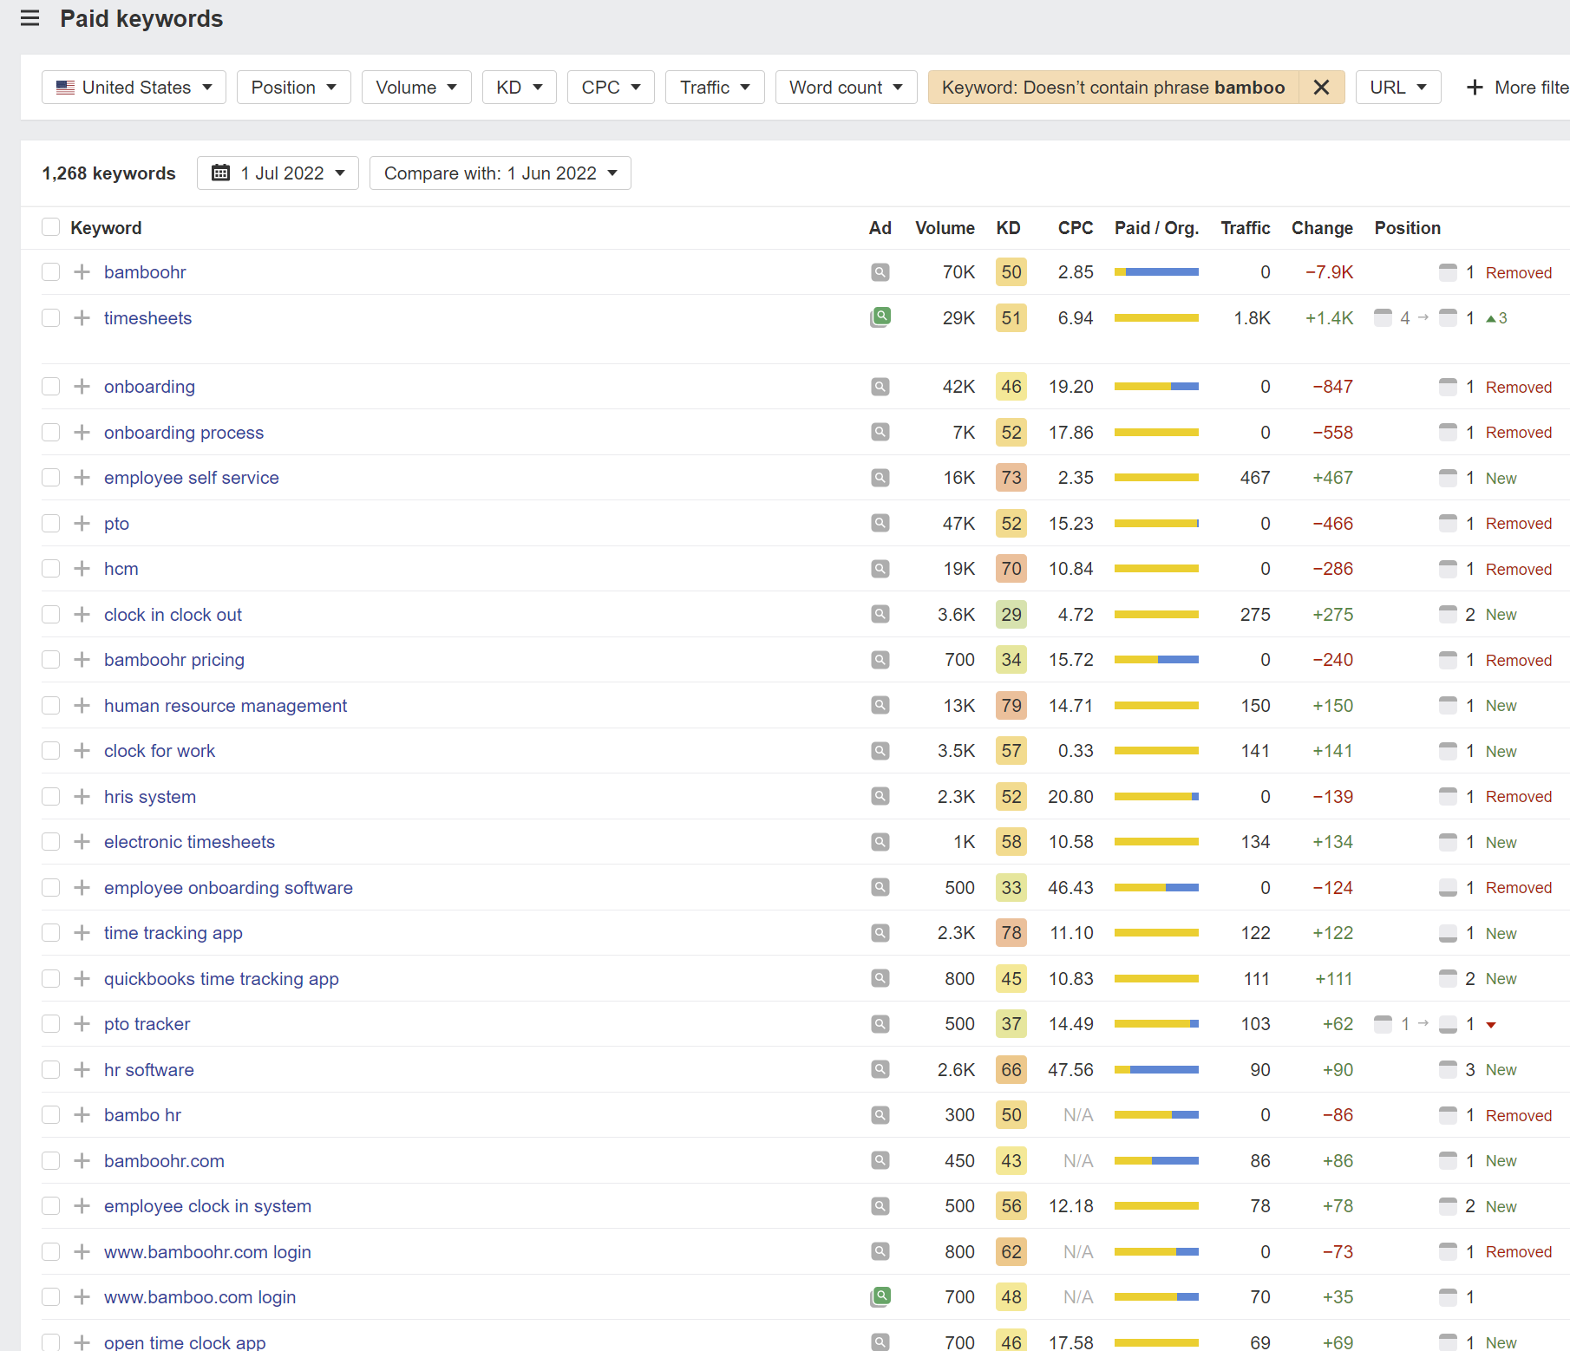
Task: Expand the KD filter dropdown
Action: [x=519, y=87]
